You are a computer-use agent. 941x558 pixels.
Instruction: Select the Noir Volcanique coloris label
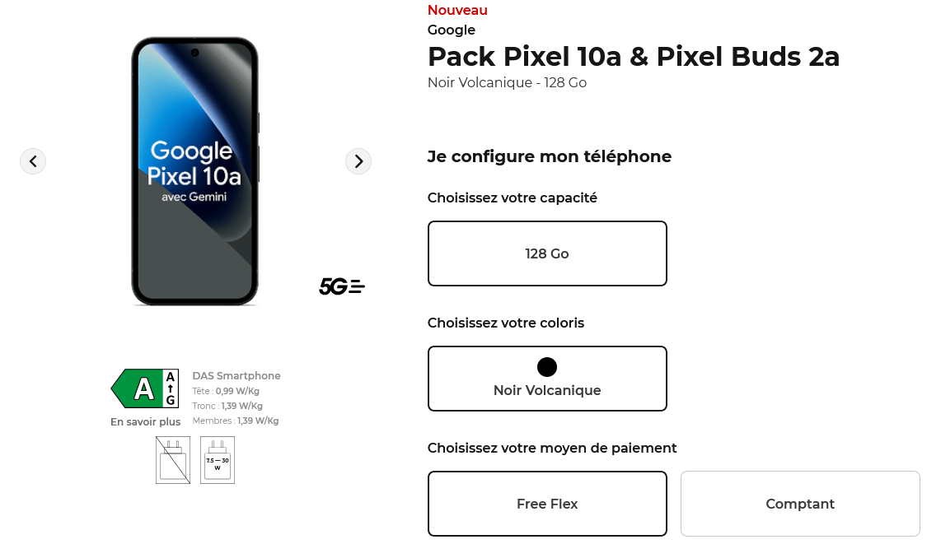[x=547, y=390]
